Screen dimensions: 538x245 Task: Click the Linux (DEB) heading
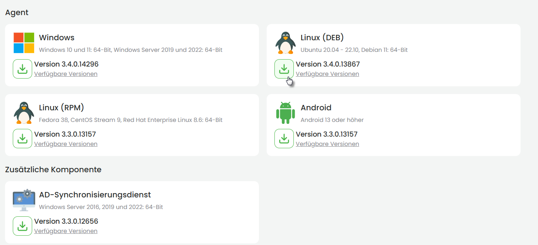pos(322,38)
